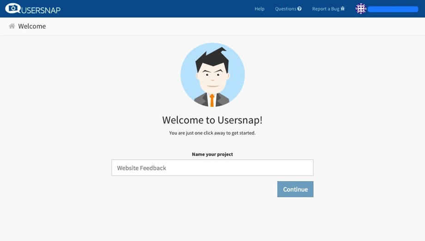Click the "Welcome to Usersnap!" heading
This screenshot has width=425, height=241.
(212, 120)
